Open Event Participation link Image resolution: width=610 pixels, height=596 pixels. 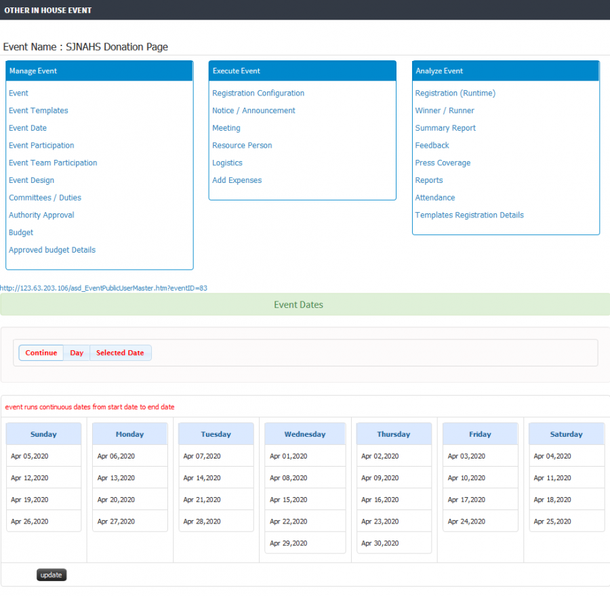click(41, 146)
